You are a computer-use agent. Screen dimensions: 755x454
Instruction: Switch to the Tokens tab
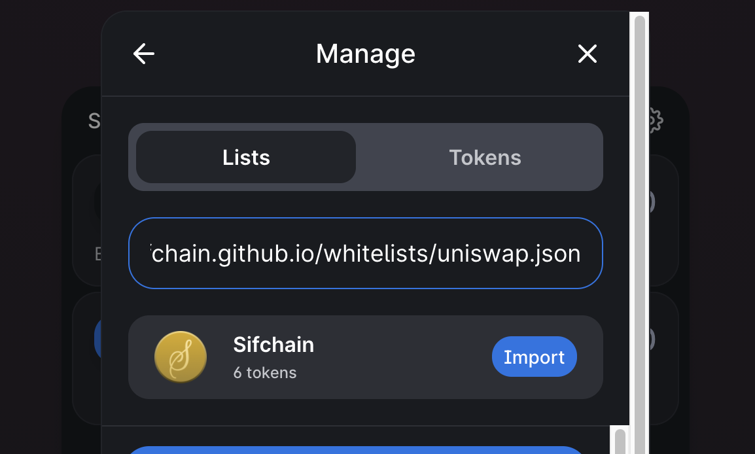(485, 158)
